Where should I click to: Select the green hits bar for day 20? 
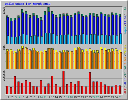78,13
